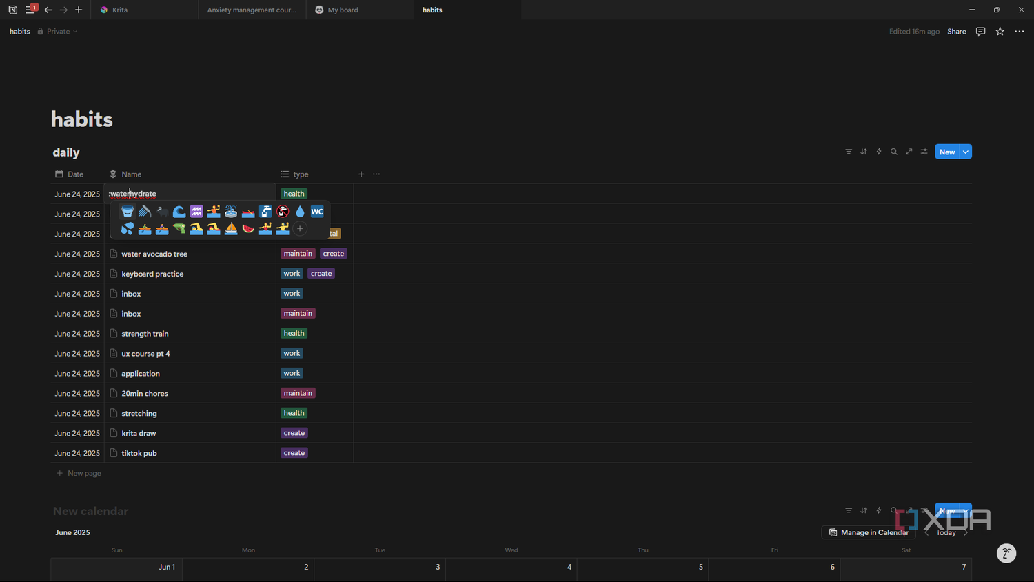Viewport: 1034px width, 582px height.
Task: Select the water wave emoji
Action: 179,212
